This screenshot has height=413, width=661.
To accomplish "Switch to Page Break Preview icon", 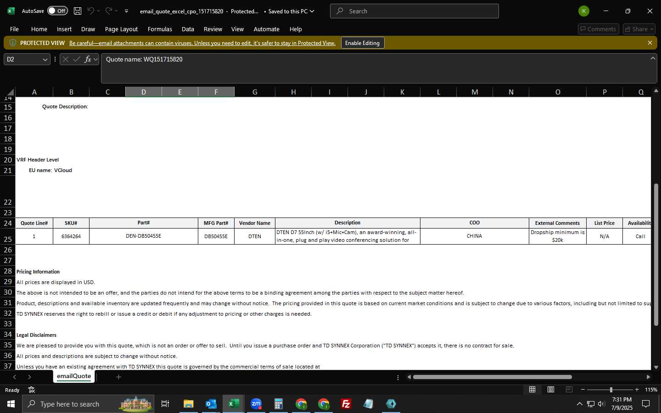I will [569, 390].
